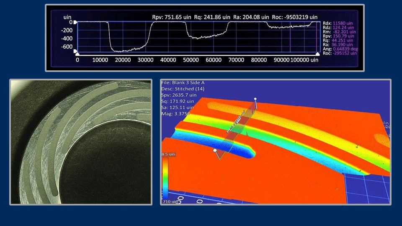Click the Ra: 204.08 uin value
The width and height of the screenshot is (402, 226).
[251, 17]
